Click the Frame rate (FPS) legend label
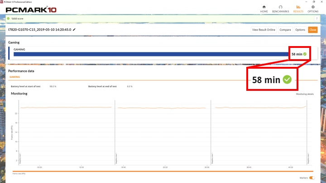Image resolution: width=326 pixels, height=183 pixels. coord(19,174)
